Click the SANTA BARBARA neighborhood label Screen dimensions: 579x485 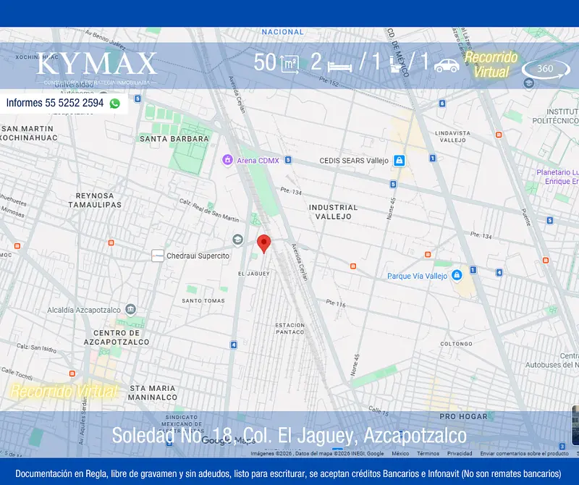174,139
